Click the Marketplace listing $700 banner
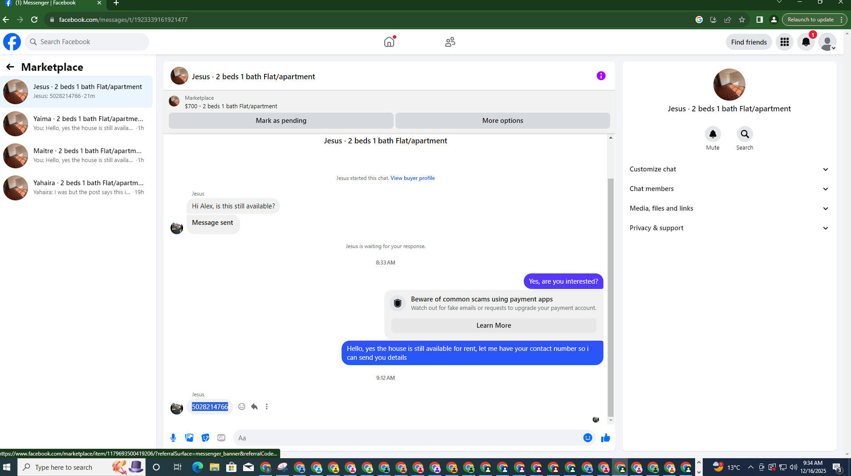The image size is (851, 476). pyautogui.click(x=389, y=102)
